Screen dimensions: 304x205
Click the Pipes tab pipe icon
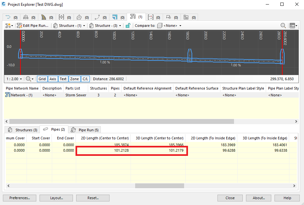click(46, 129)
